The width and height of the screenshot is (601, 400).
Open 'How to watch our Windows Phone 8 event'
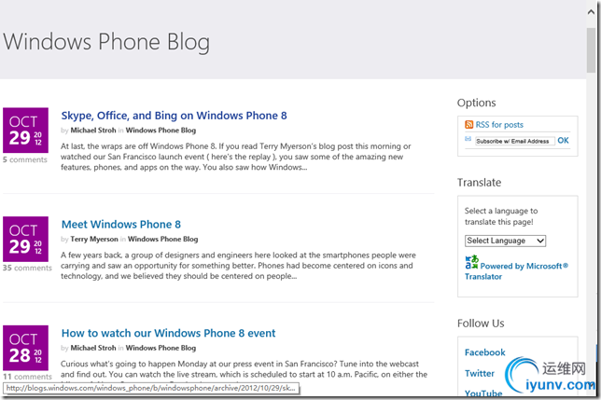168,333
